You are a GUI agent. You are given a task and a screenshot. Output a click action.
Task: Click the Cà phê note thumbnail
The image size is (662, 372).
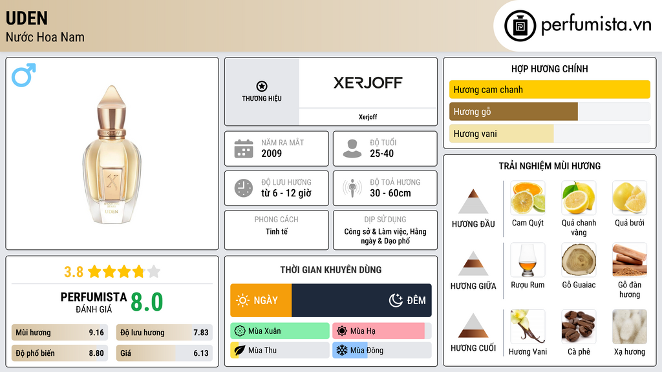pyautogui.click(x=579, y=327)
